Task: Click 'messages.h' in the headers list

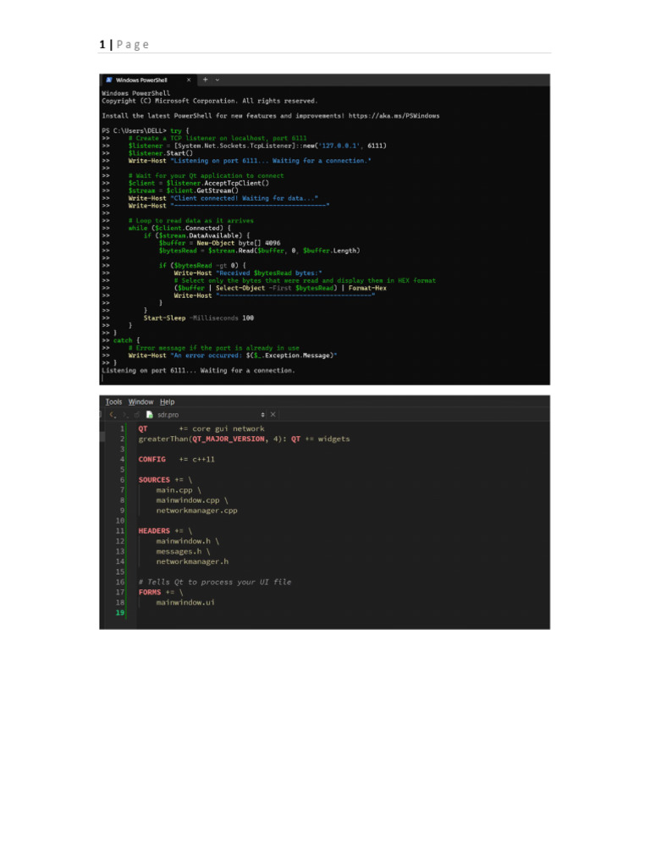Action: 179,551
